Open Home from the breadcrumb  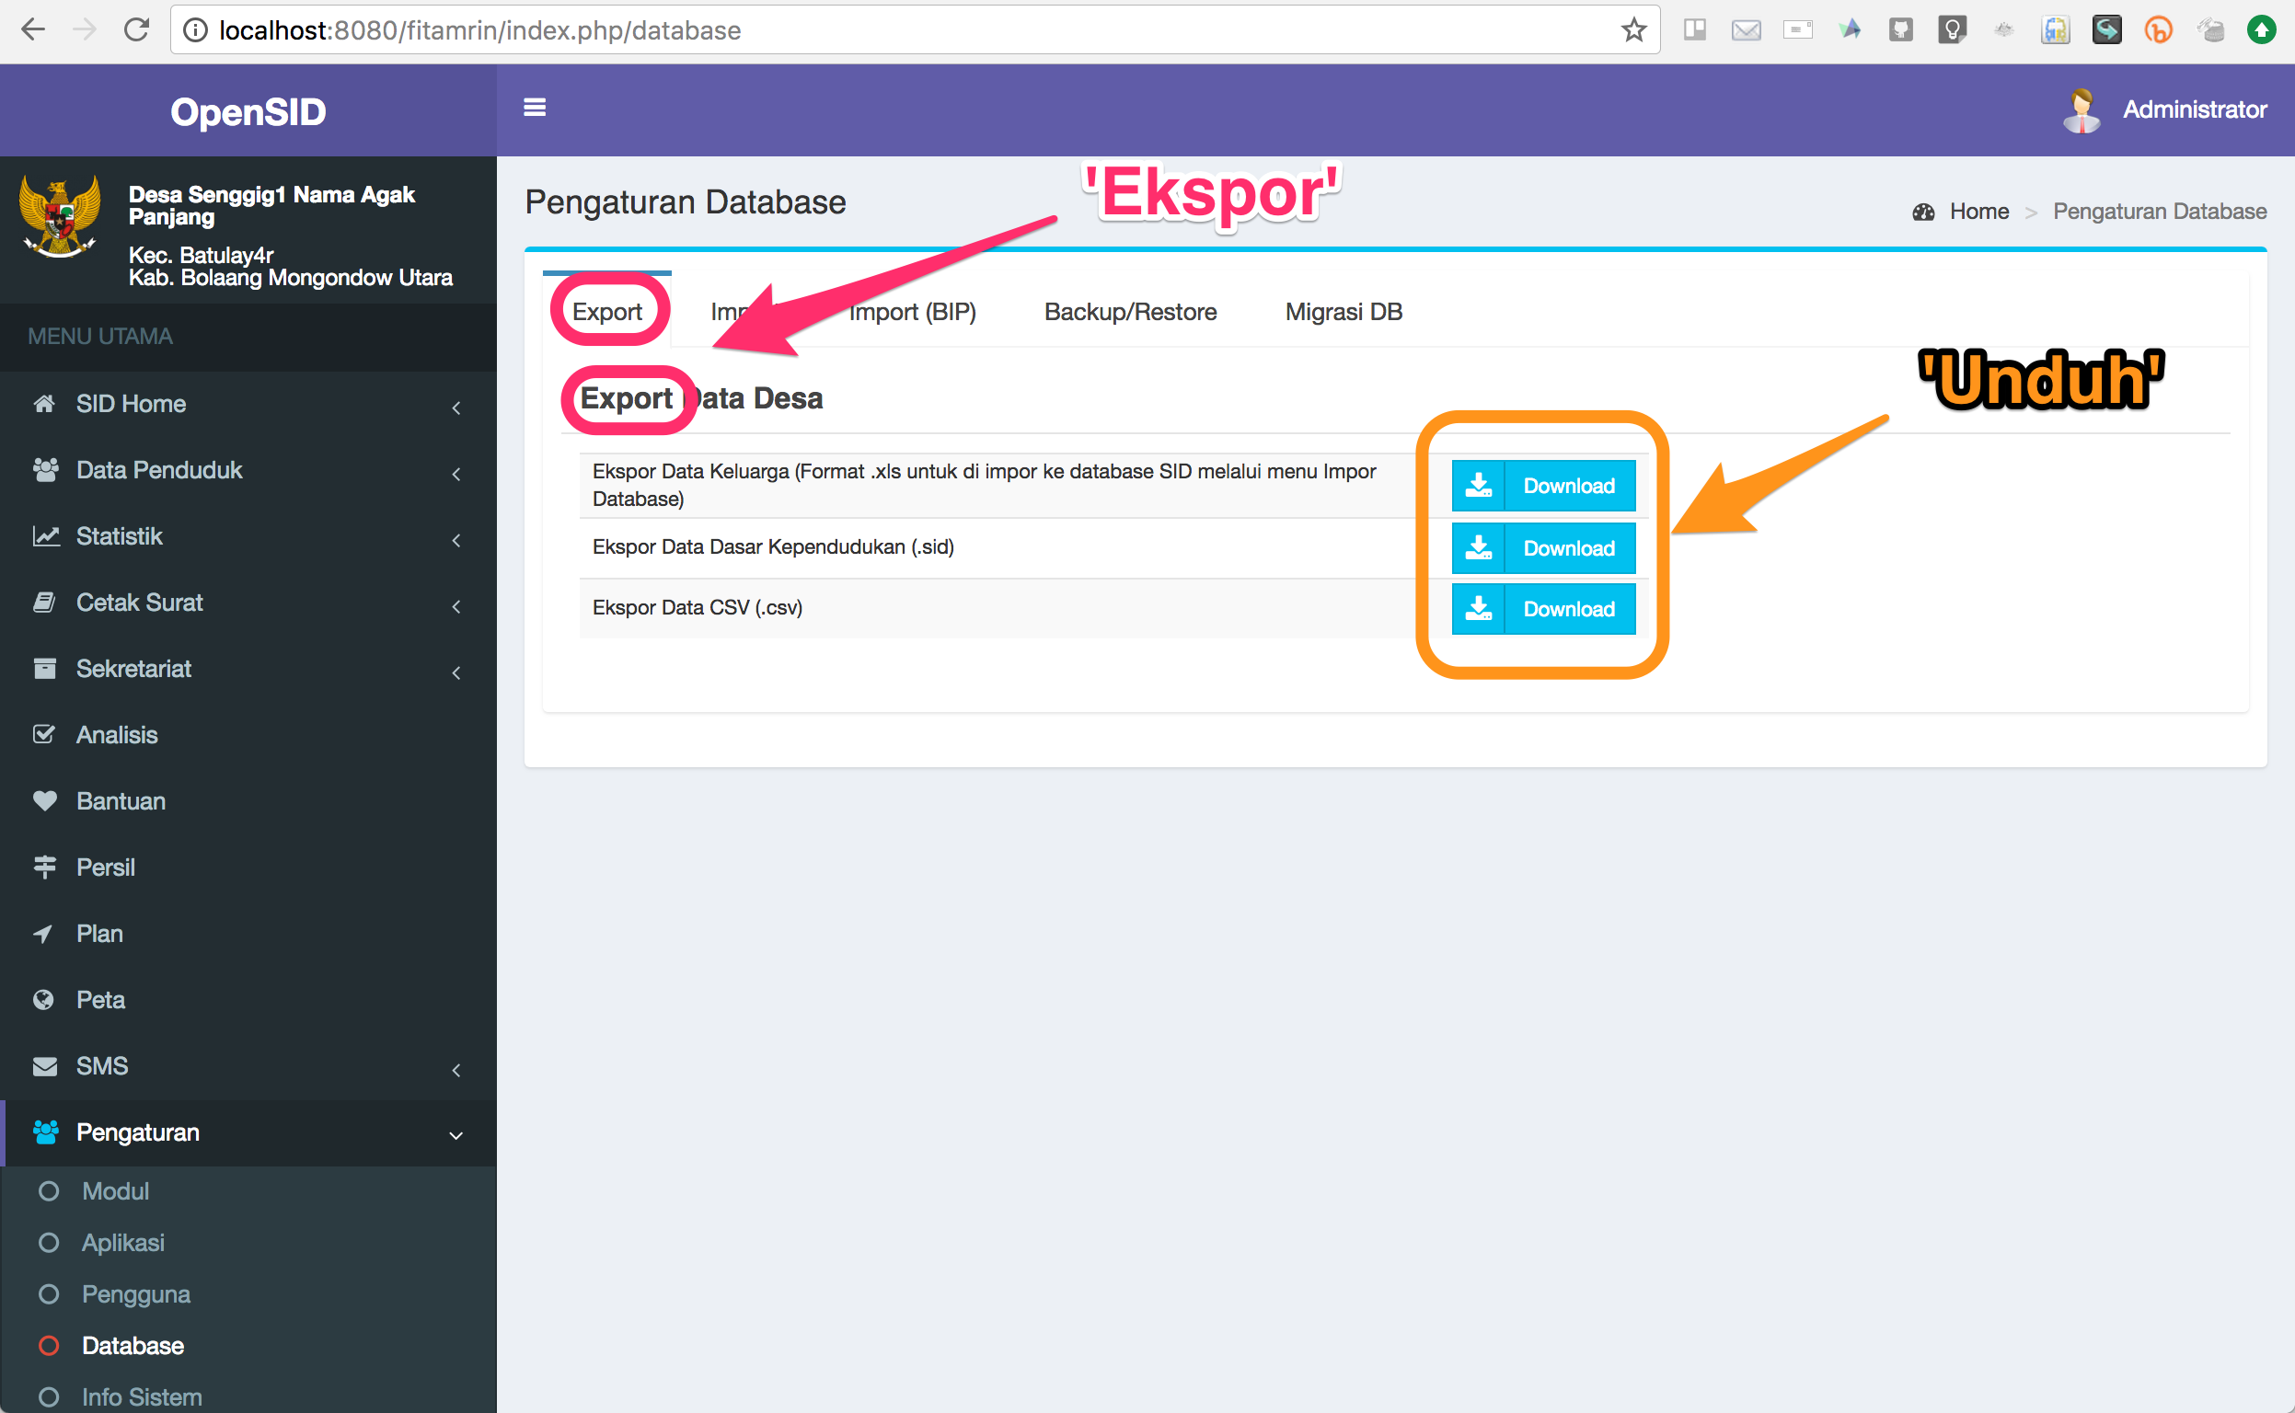(1979, 211)
